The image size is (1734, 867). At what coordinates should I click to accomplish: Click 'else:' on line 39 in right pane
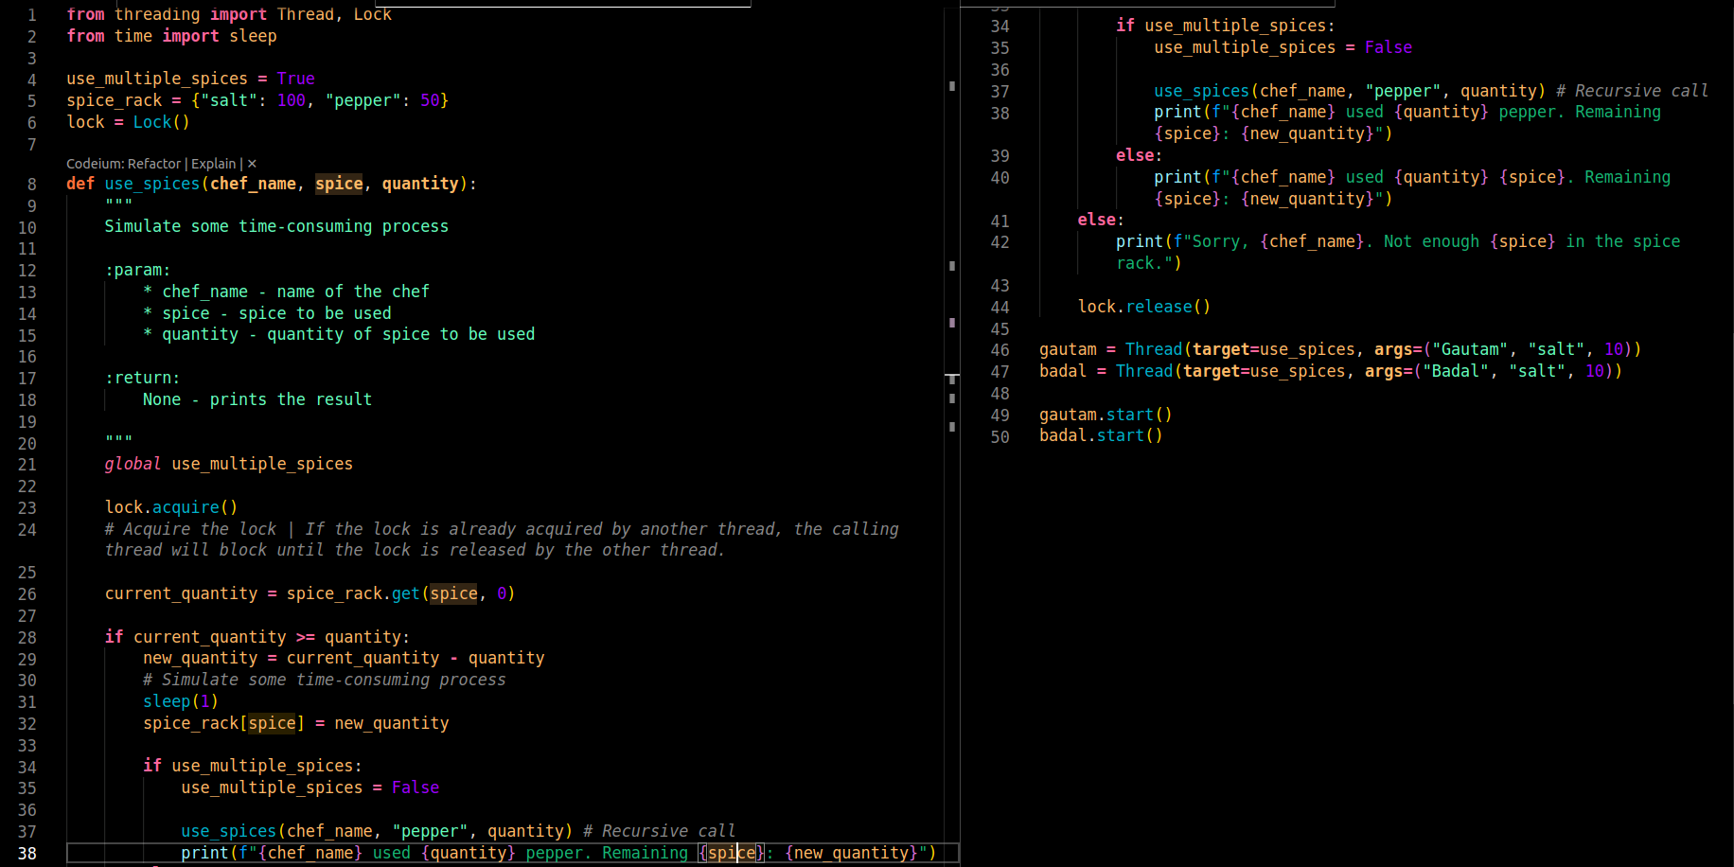pyautogui.click(x=1139, y=155)
